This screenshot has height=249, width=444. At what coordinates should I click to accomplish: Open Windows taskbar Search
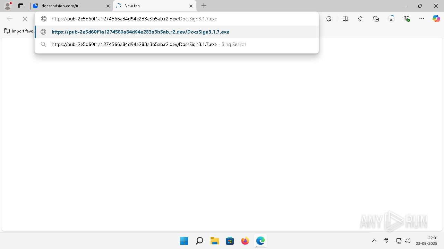click(x=199, y=241)
